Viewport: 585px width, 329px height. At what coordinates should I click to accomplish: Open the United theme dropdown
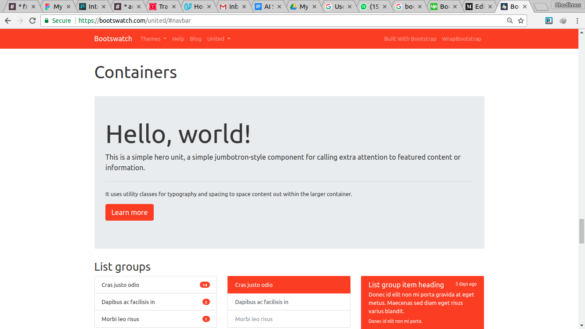click(x=218, y=39)
